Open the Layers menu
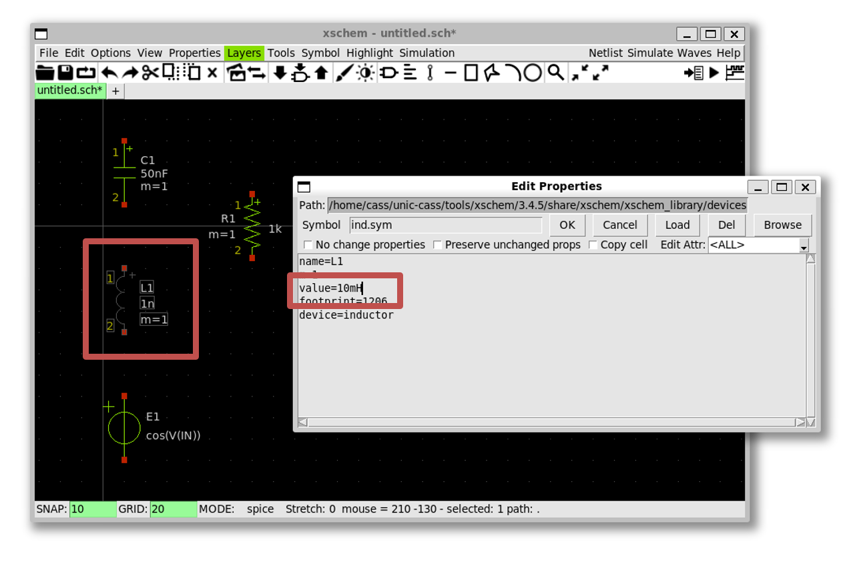This screenshot has height=568, width=865. (244, 53)
